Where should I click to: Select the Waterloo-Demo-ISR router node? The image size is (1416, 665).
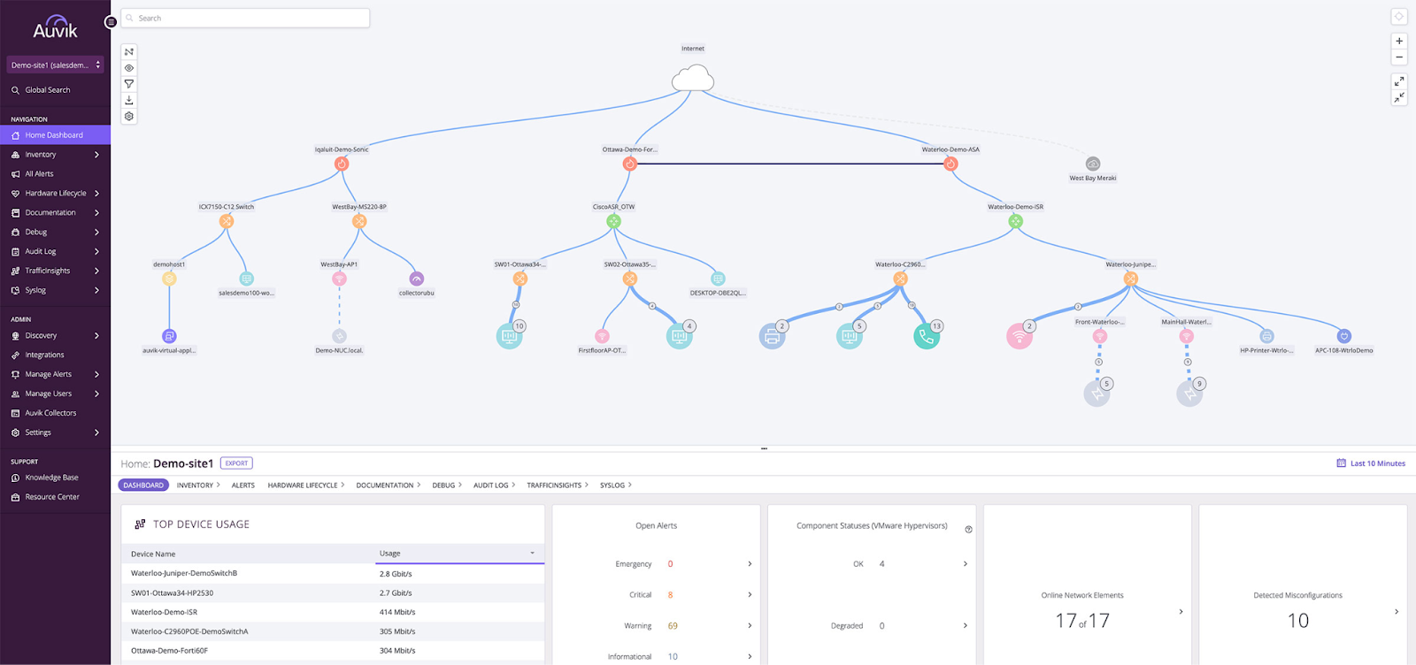point(1015,221)
